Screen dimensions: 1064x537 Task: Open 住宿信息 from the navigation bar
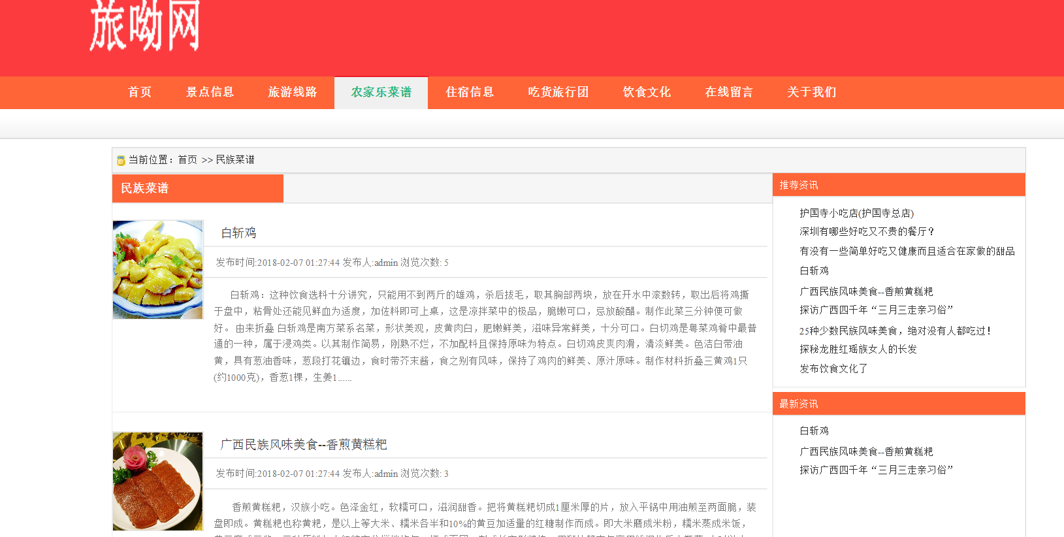coord(470,92)
